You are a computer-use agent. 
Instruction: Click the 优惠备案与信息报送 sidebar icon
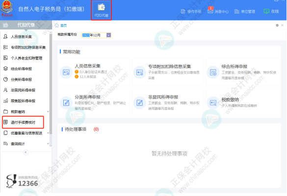[5, 133]
